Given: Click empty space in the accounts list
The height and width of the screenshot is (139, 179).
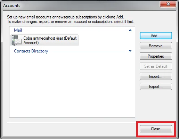Looking at the screenshot, I should coord(72,84).
